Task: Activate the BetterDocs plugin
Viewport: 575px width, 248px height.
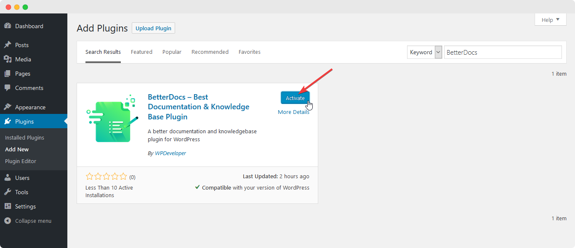Action: click(295, 98)
